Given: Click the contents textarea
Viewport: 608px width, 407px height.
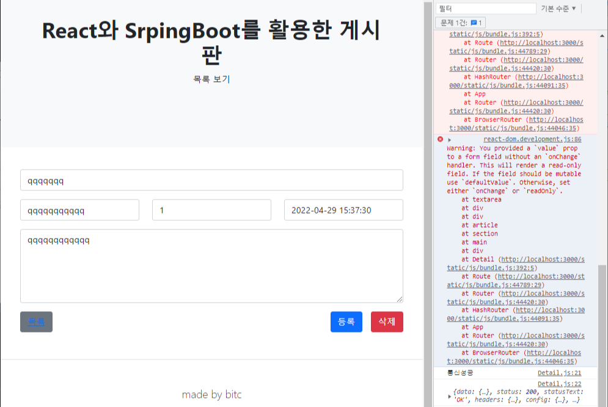Looking at the screenshot, I should pos(211,266).
